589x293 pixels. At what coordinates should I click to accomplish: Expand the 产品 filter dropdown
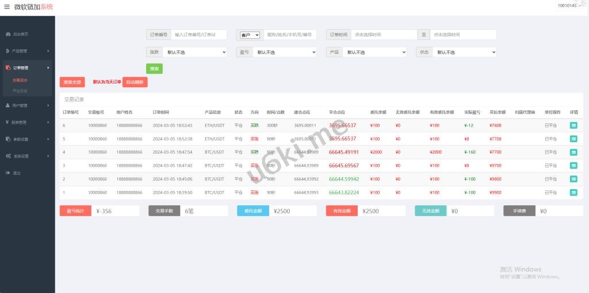click(x=374, y=52)
